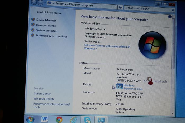This screenshot has width=185, height=123.
Task: Click the 2.00 GB memory value
Action: pyautogui.click(x=120, y=104)
